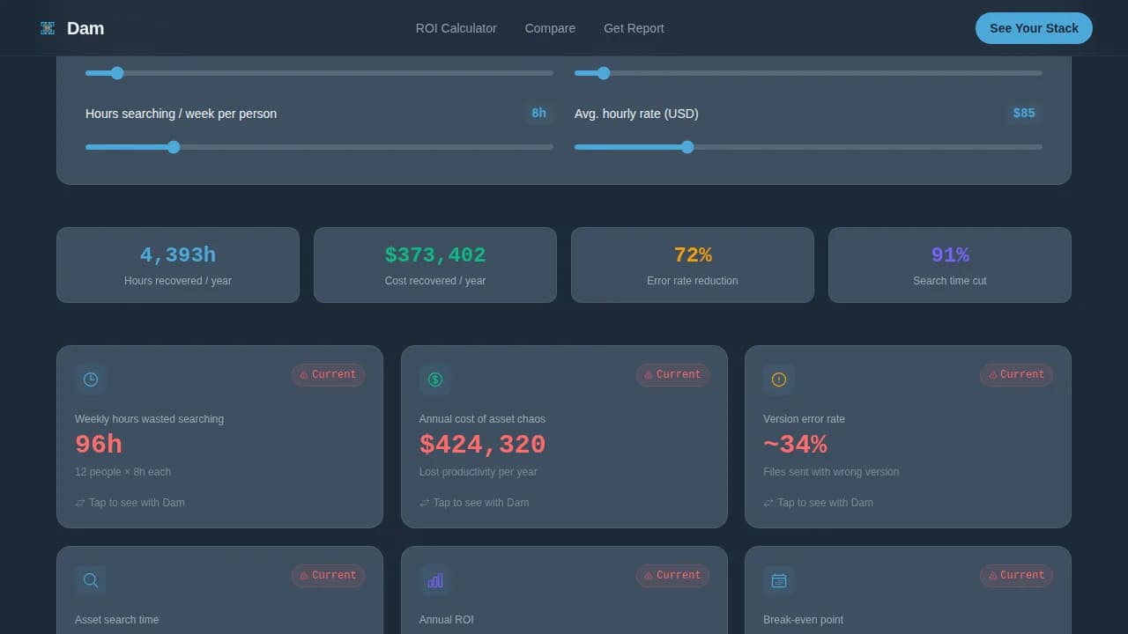Click the $424,320 annual cost value
This screenshot has width=1128, height=634.
(x=483, y=445)
